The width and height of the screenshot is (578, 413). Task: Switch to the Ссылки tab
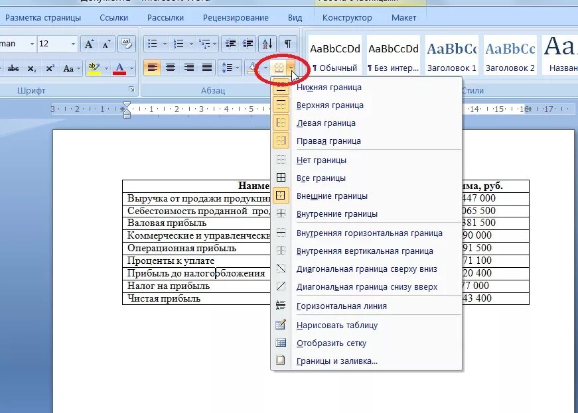(113, 18)
